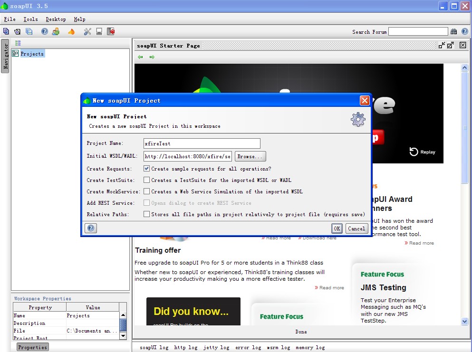472x352 pixels.
Task: Click starter page scrollbar up arrow
Action: 464,67
